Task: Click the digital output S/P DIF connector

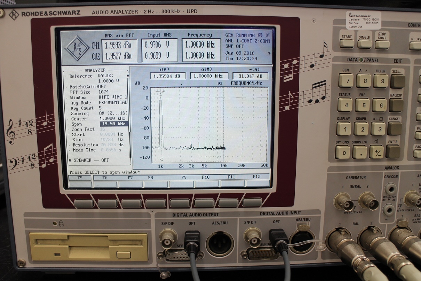Action: pos(168,238)
